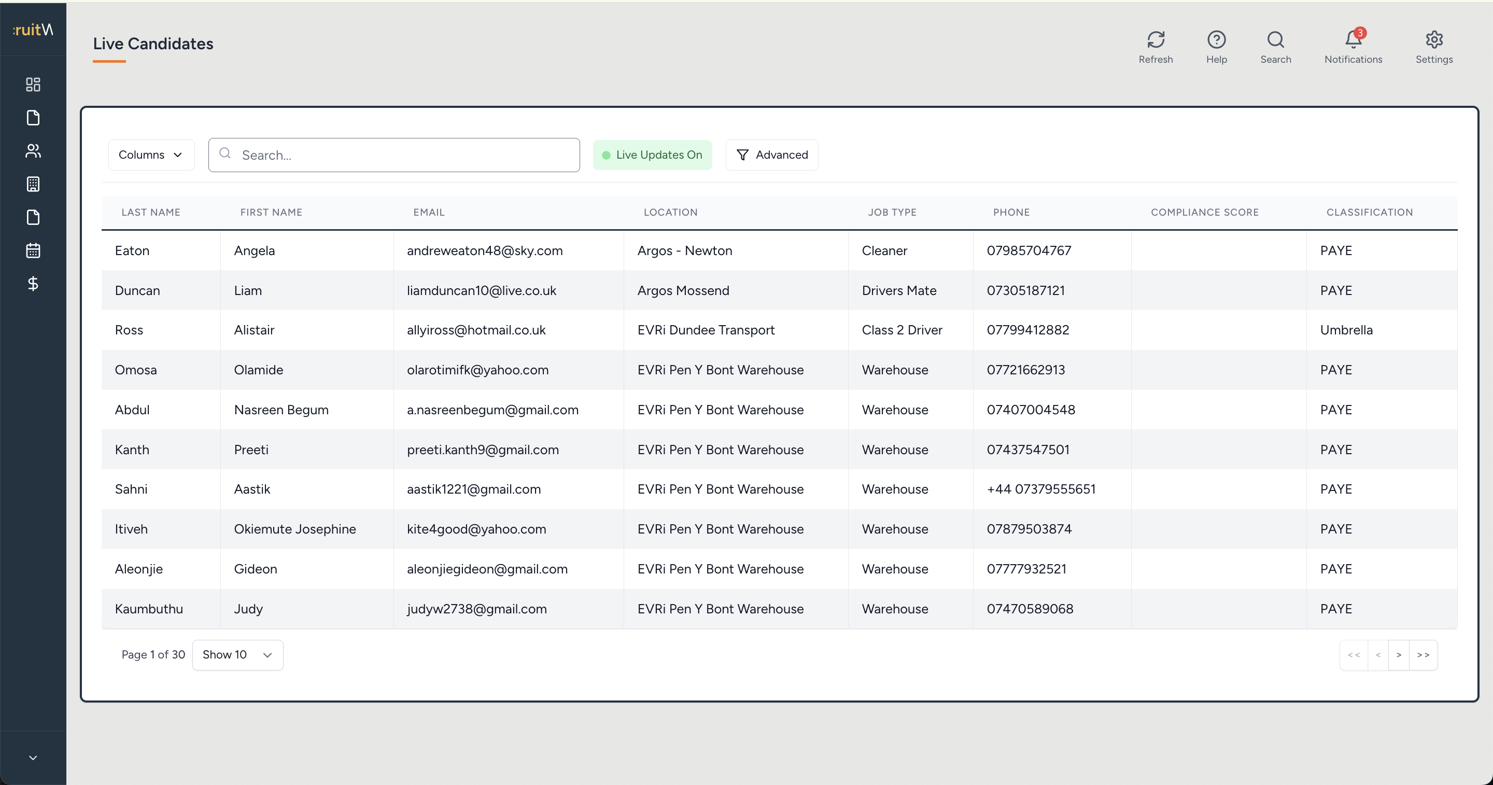
Task: Click phone 07470589068
Action: pyautogui.click(x=1030, y=609)
